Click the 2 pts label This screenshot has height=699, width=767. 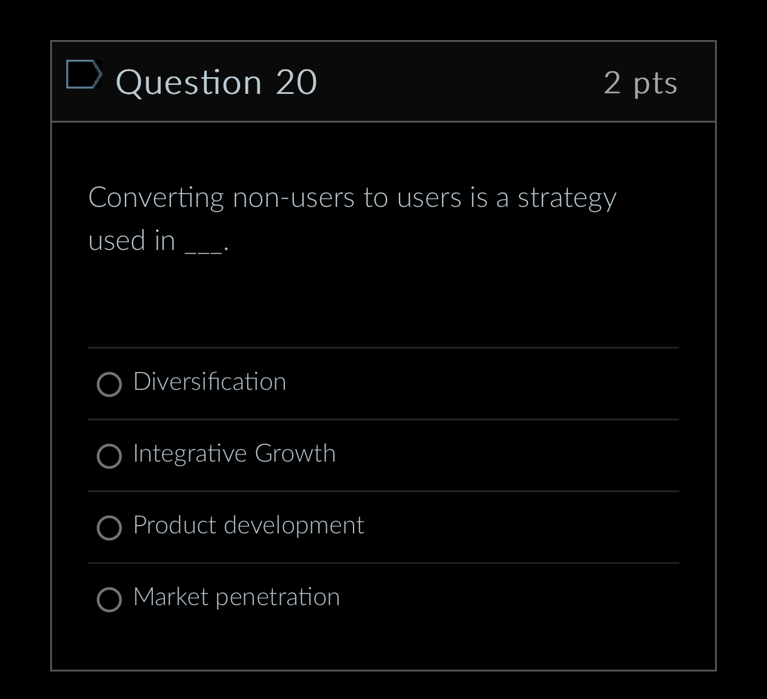[x=641, y=84]
